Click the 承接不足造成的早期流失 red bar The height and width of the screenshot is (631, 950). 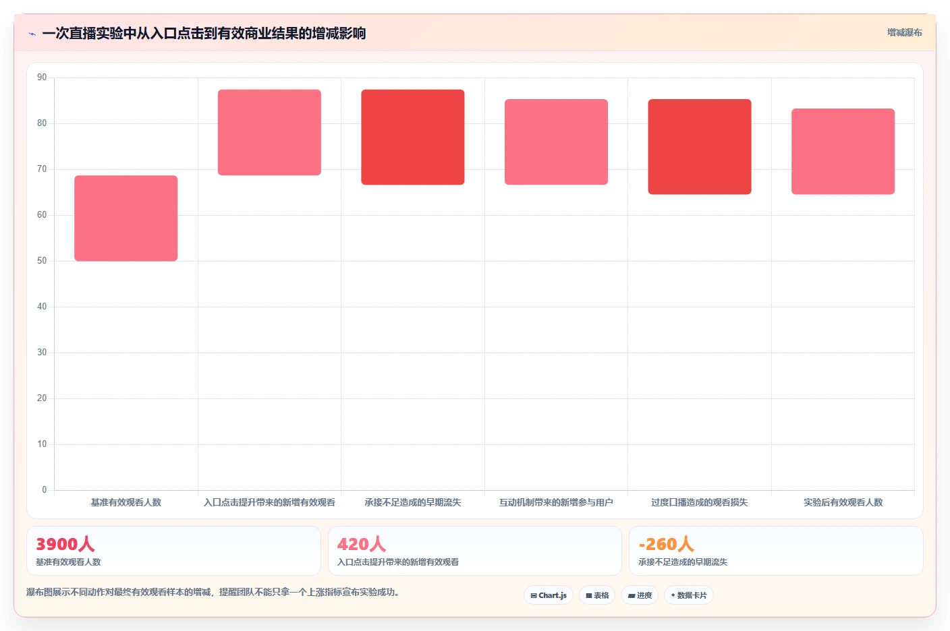[413, 137]
